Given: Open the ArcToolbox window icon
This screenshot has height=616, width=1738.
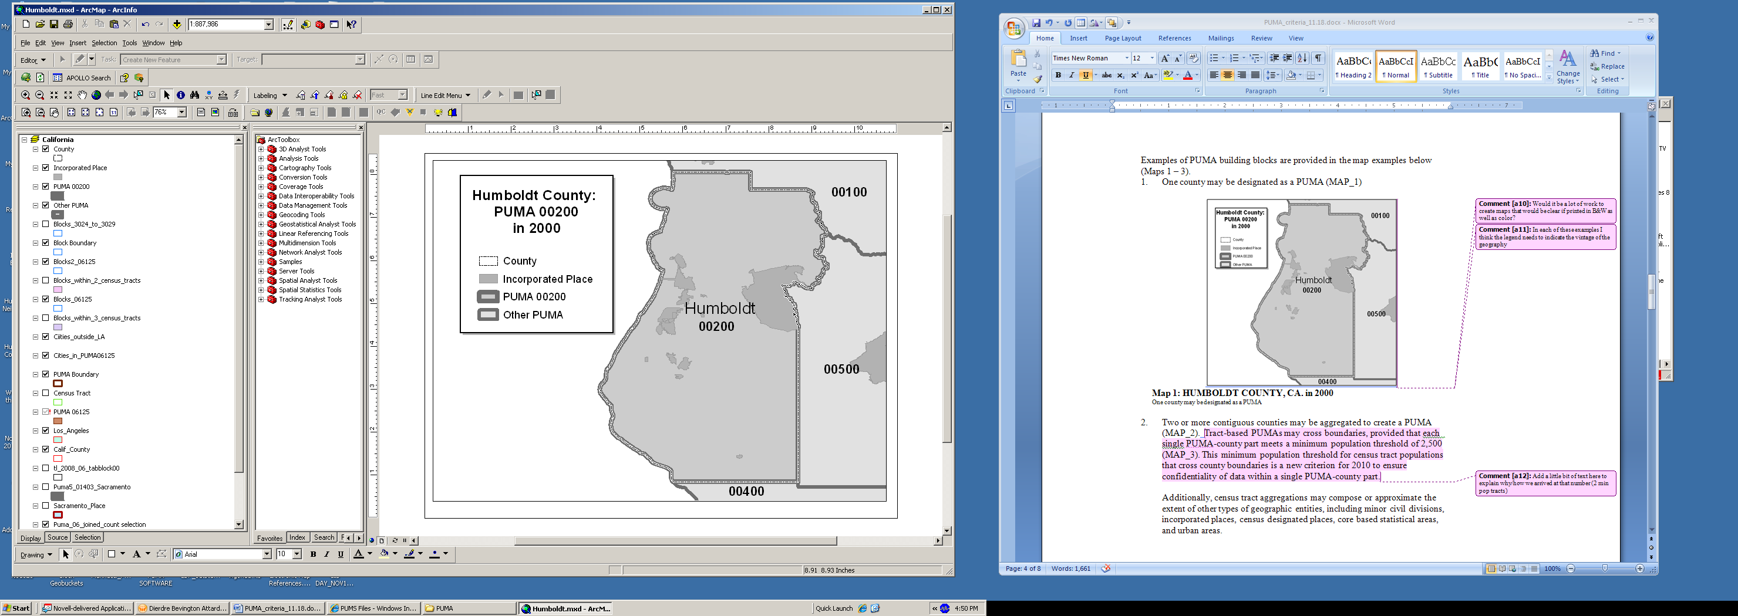Looking at the screenshot, I should point(320,24).
